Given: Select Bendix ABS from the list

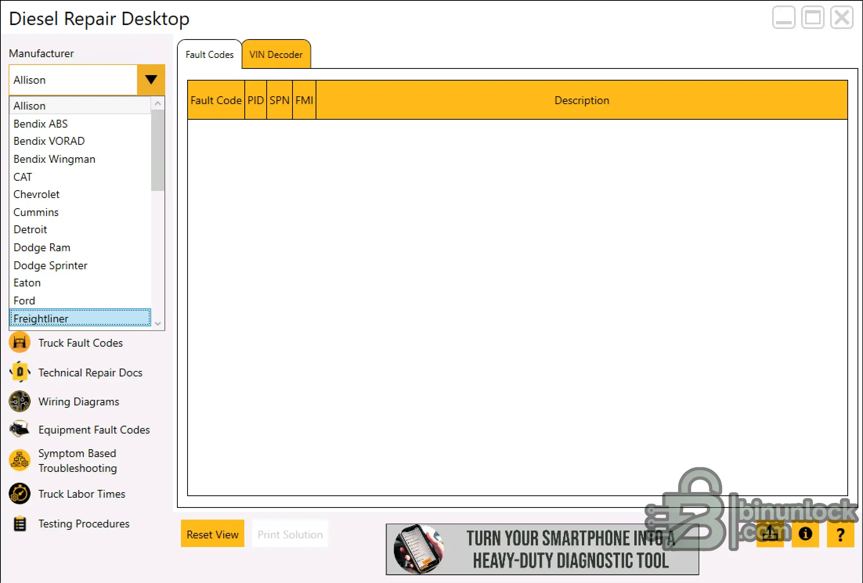Looking at the screenshot, I should tap(80, 124).
